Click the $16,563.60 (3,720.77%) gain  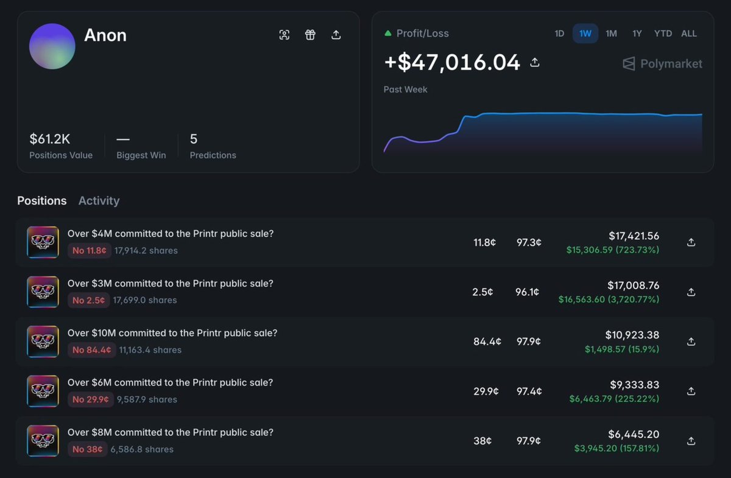click(x=609, y=300)
